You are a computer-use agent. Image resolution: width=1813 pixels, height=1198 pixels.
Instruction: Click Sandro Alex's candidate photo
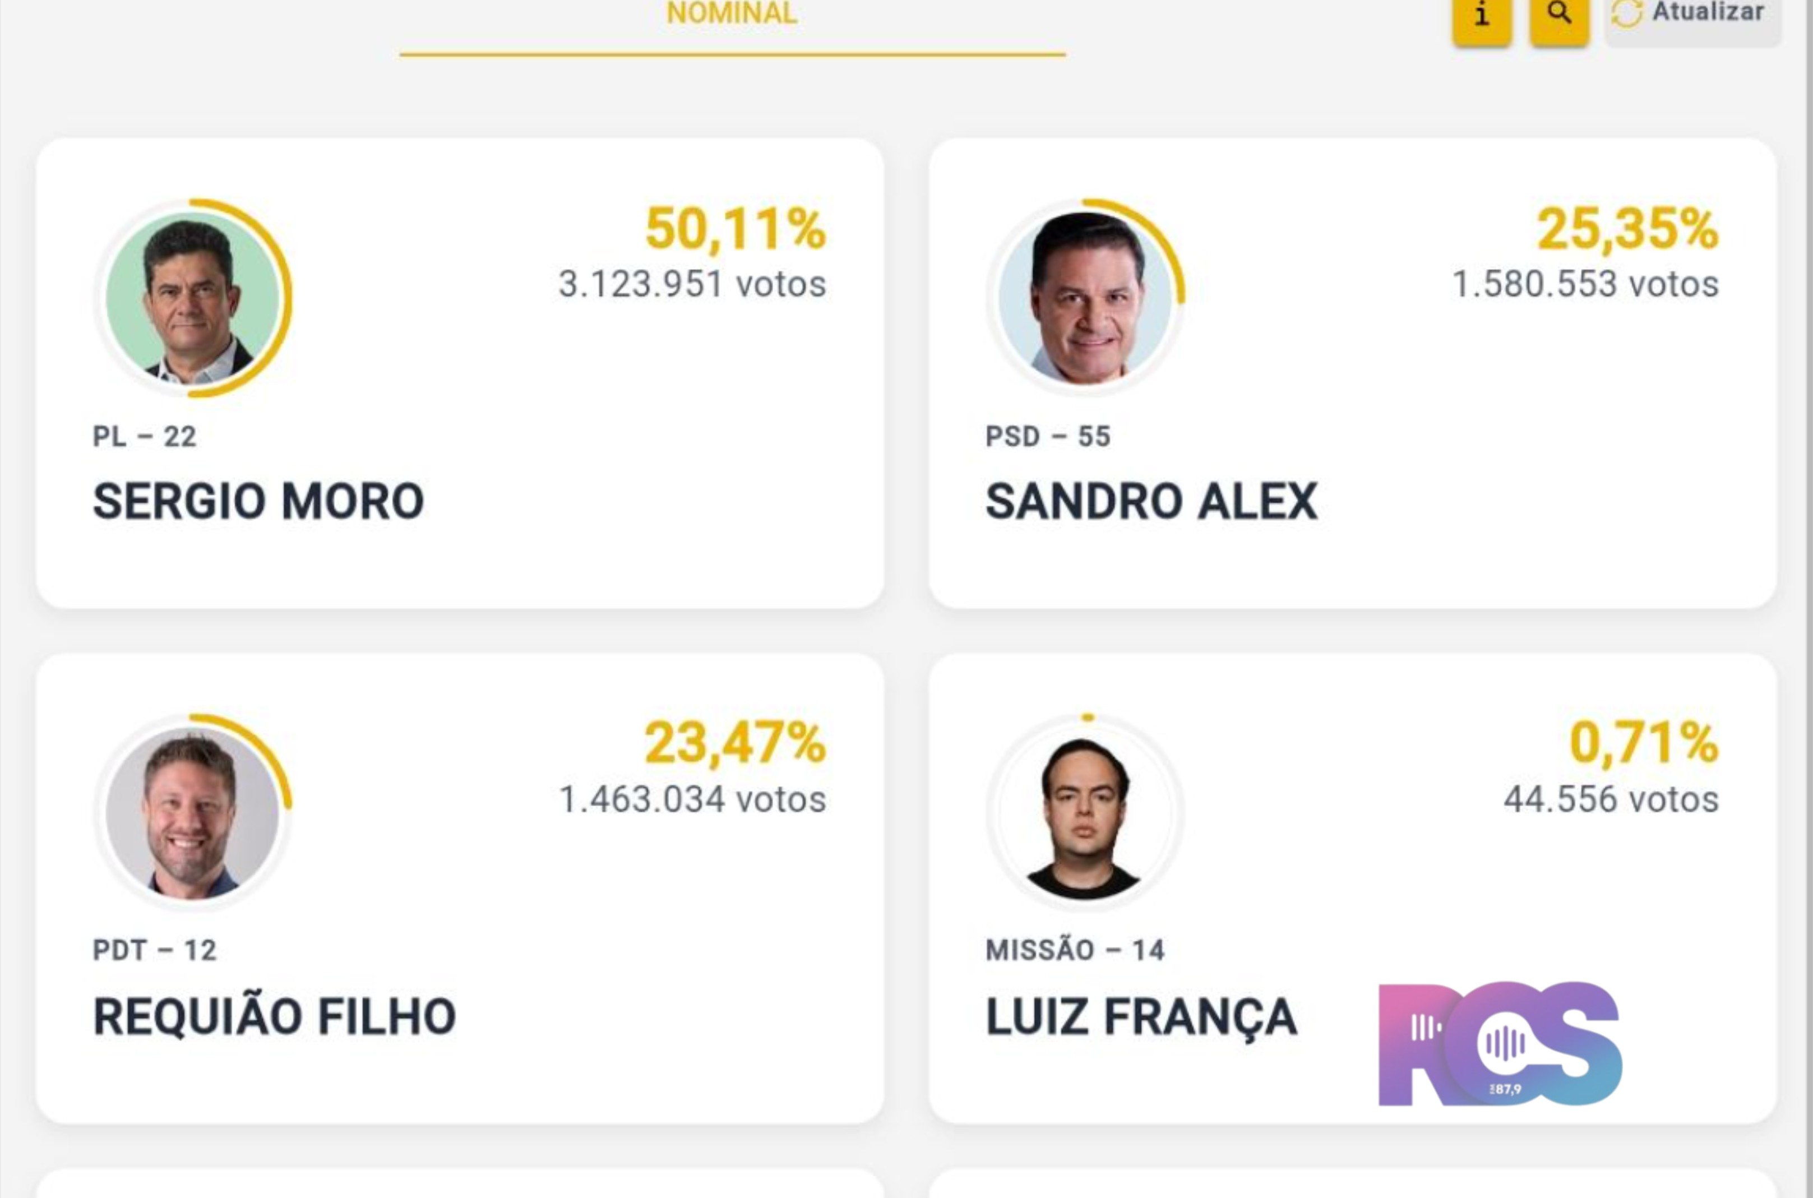click(x=1085, y=298)
